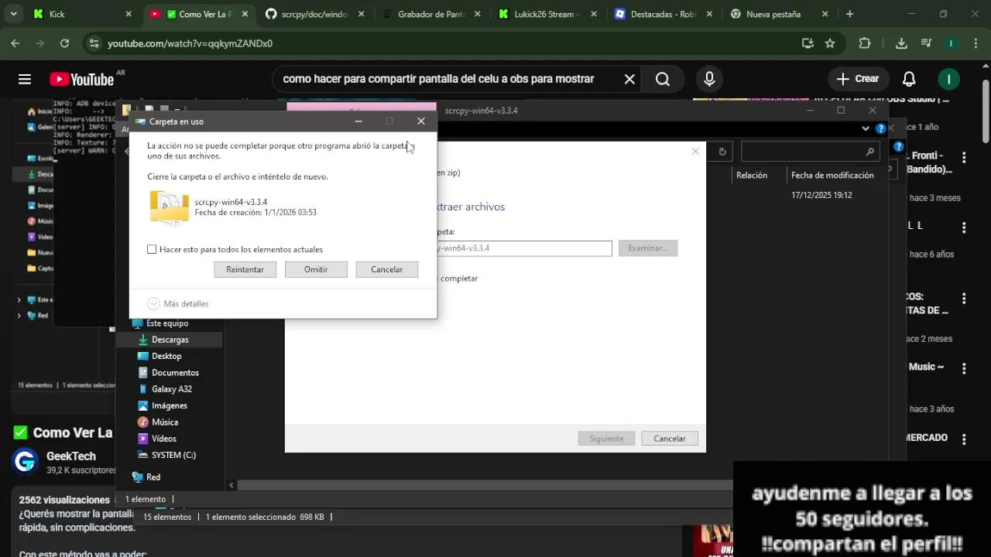991x557 pixels.
Task: Click the greyed-out Siguiente wizard button
Action: coord(606,439)
